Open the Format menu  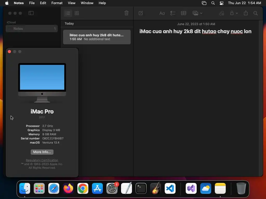[57, 3]
